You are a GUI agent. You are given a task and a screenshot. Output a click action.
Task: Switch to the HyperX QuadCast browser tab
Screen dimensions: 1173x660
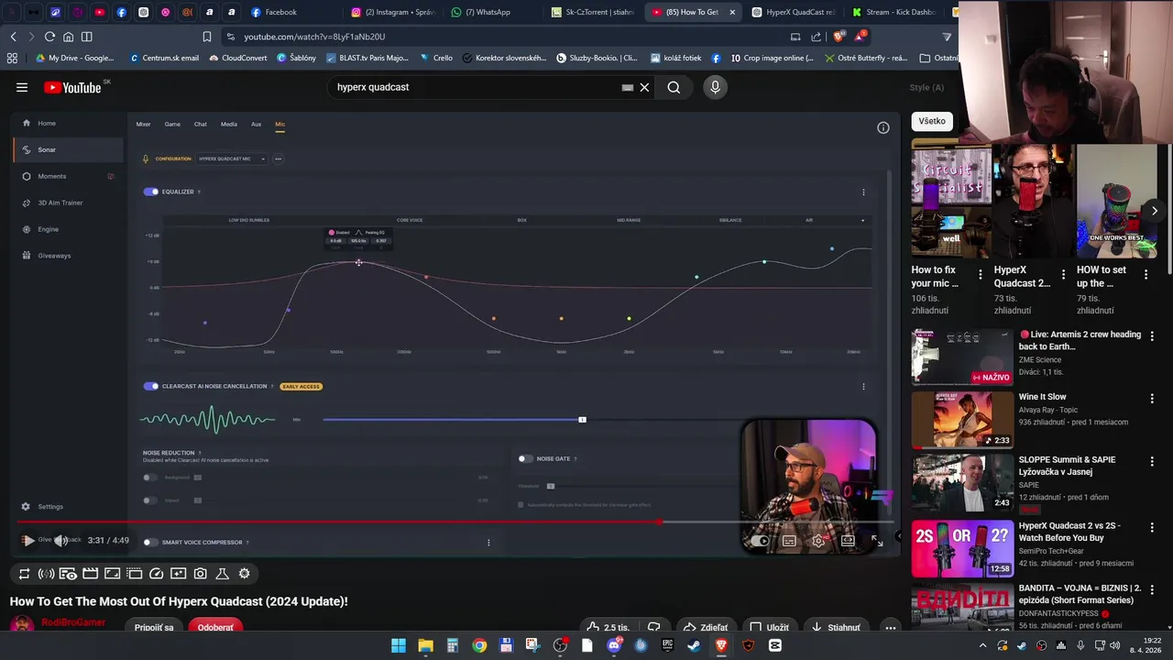click(794, 12)
